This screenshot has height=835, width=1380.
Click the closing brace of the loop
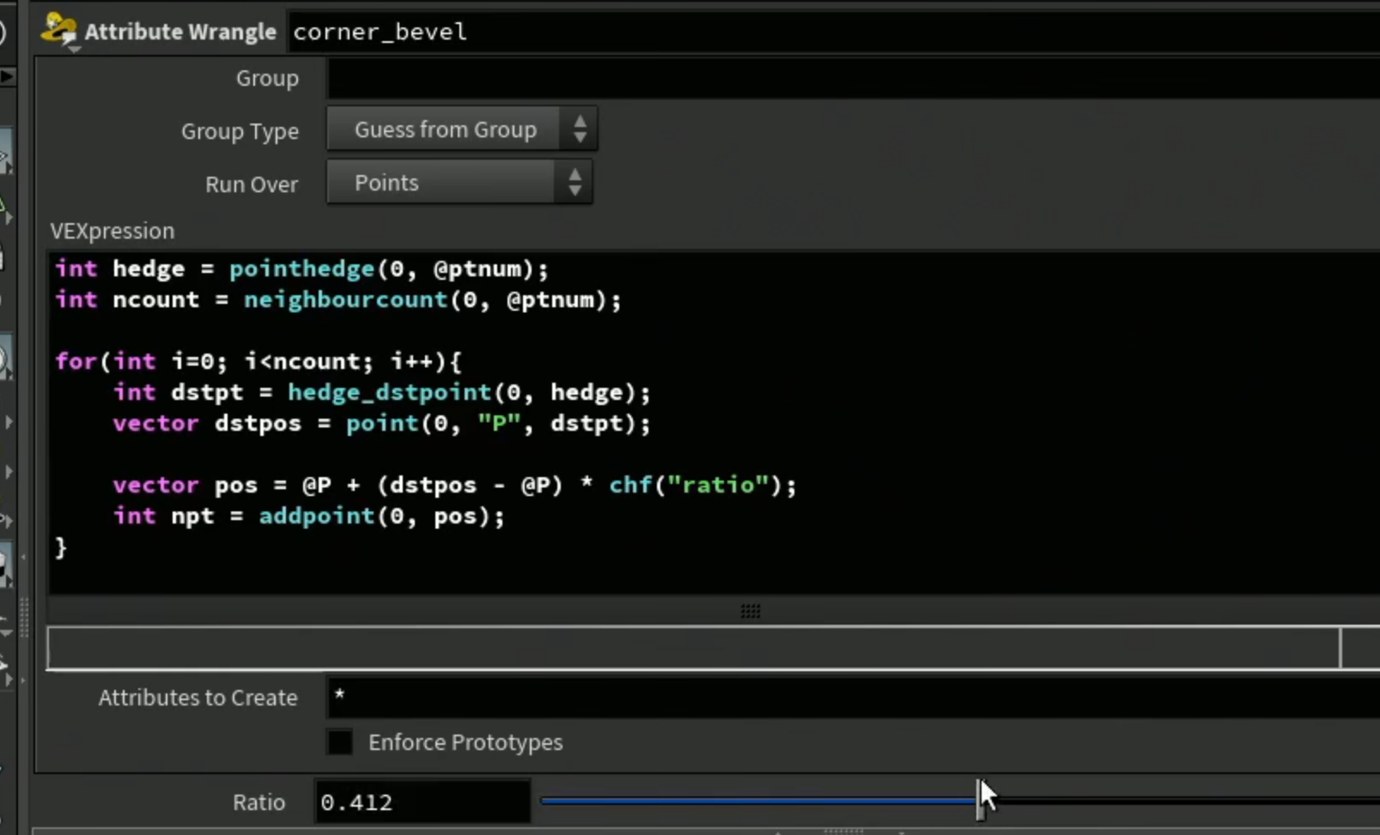61,548
